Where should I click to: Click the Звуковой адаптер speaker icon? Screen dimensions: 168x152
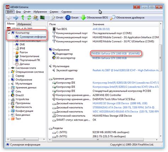54,70
